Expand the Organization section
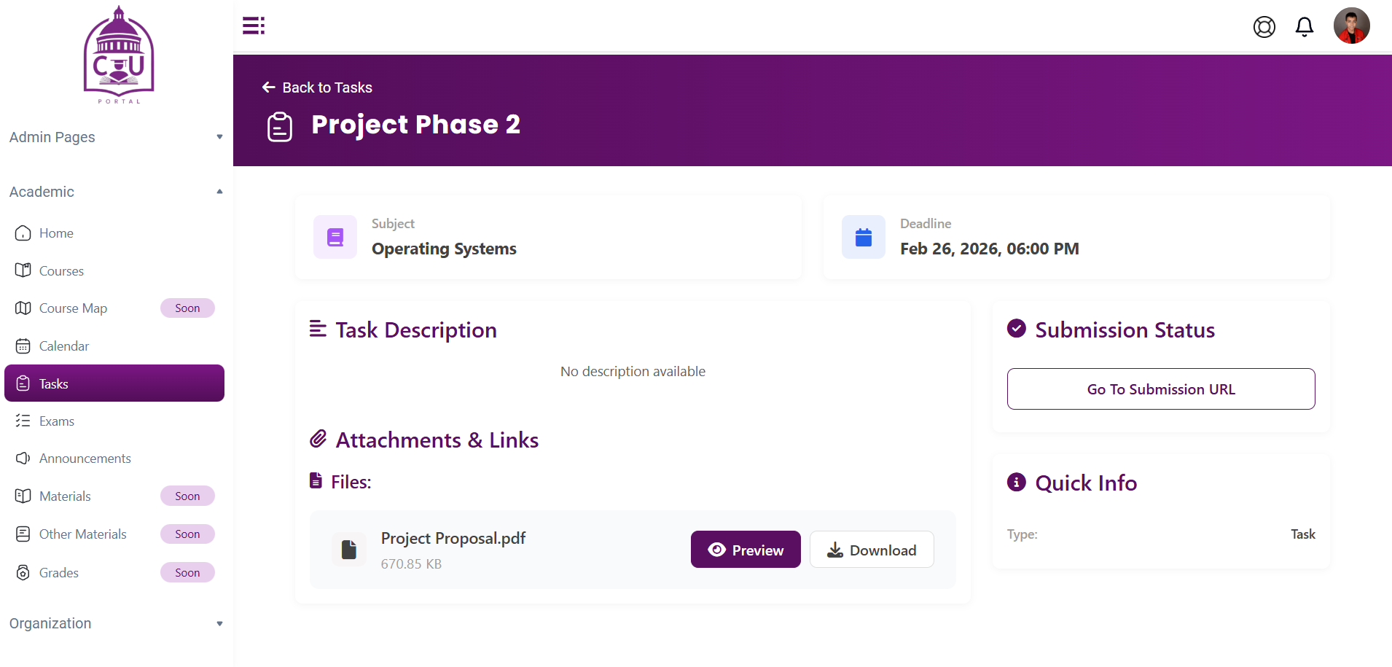The image size is (1392, 667). 116,623
